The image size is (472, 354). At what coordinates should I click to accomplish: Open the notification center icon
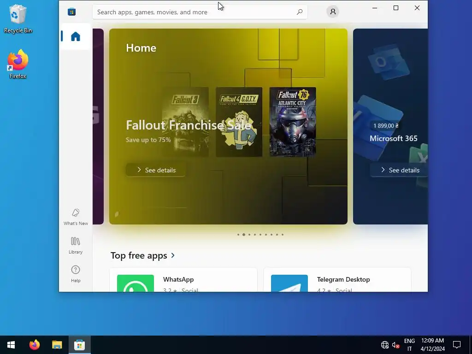tap(457, 345)
